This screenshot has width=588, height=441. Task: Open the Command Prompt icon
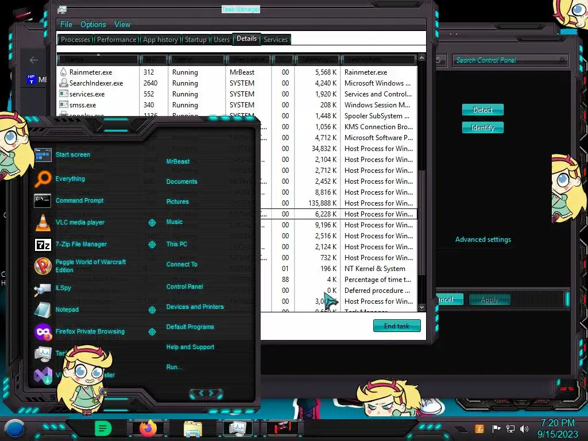[x=42, y=200]
